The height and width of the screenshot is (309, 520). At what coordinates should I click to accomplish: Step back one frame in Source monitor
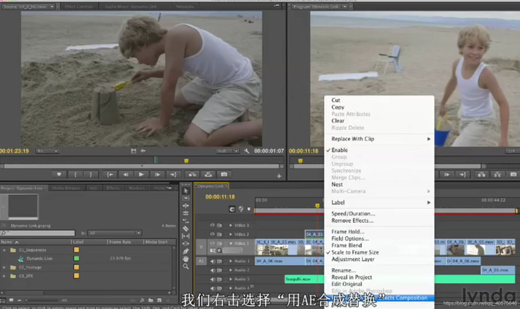(126, 174)
